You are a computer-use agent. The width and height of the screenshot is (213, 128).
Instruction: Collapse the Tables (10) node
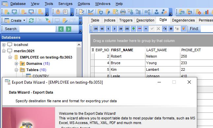[x=16, y=70]
